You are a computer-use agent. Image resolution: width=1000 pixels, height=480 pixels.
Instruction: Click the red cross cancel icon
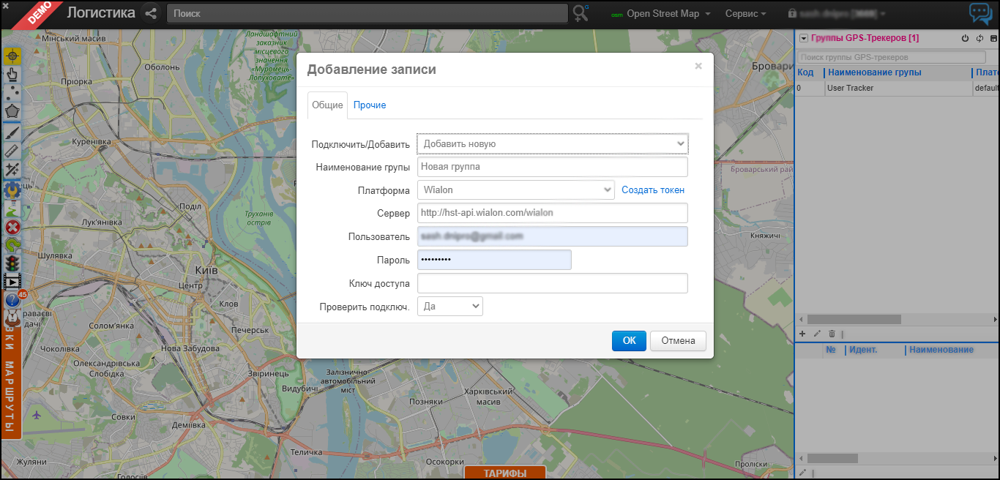click(12, 227)
